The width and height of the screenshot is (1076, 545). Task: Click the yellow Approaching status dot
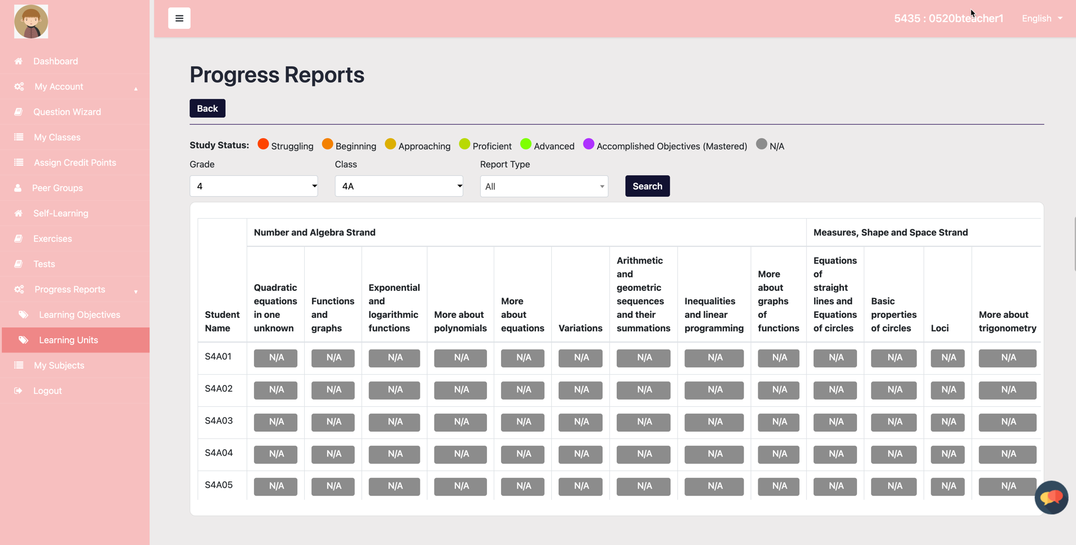tap(390, 144)
